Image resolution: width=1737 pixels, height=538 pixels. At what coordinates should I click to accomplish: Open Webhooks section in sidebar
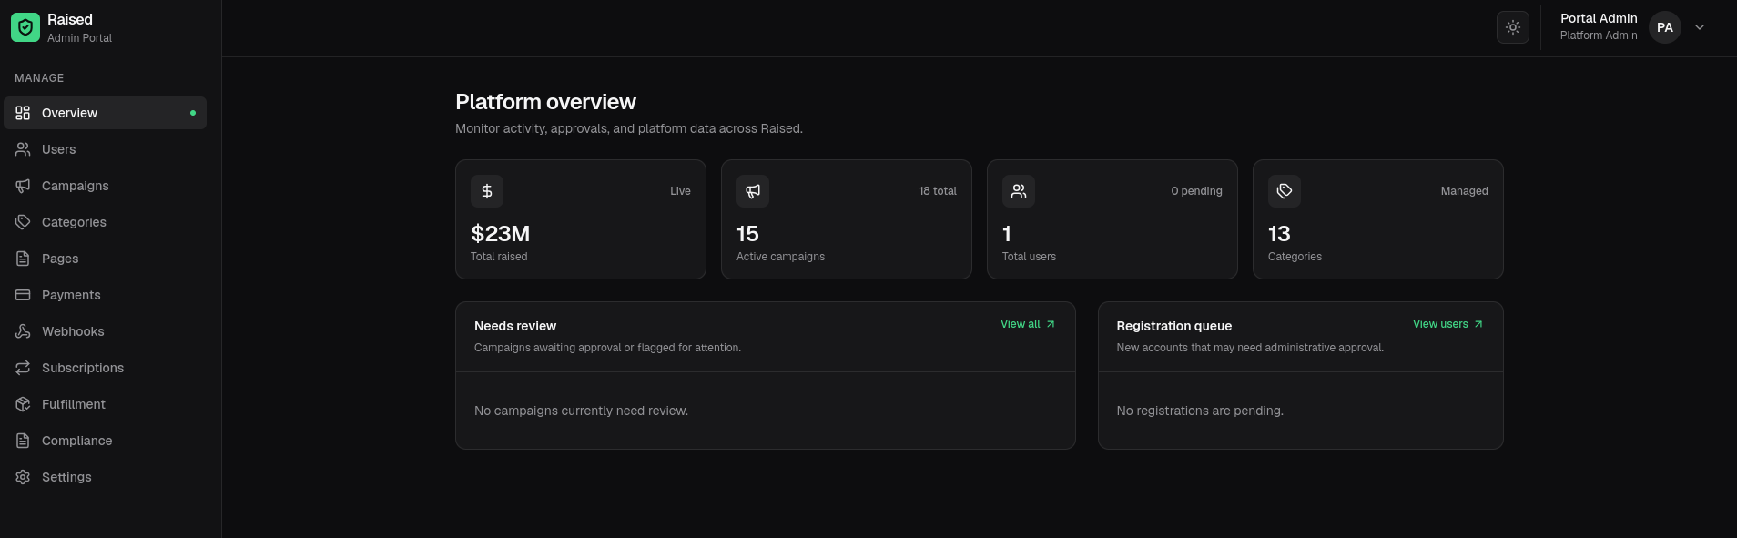(x=106, y=331)
